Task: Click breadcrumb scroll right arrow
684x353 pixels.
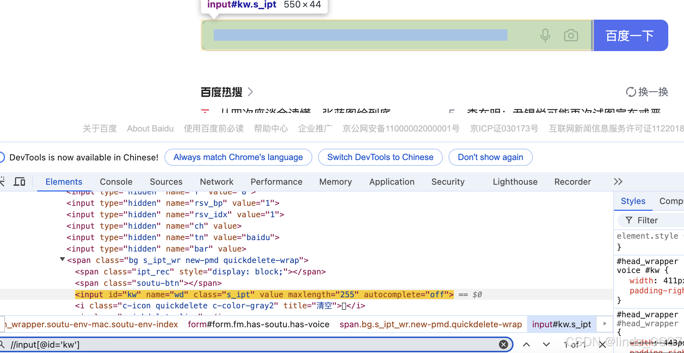Action: point(605,324)
